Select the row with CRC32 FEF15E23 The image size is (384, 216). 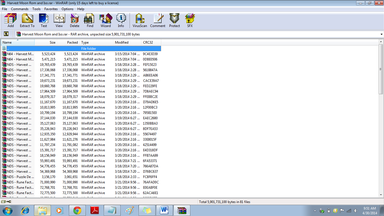(x=81, y=65)
